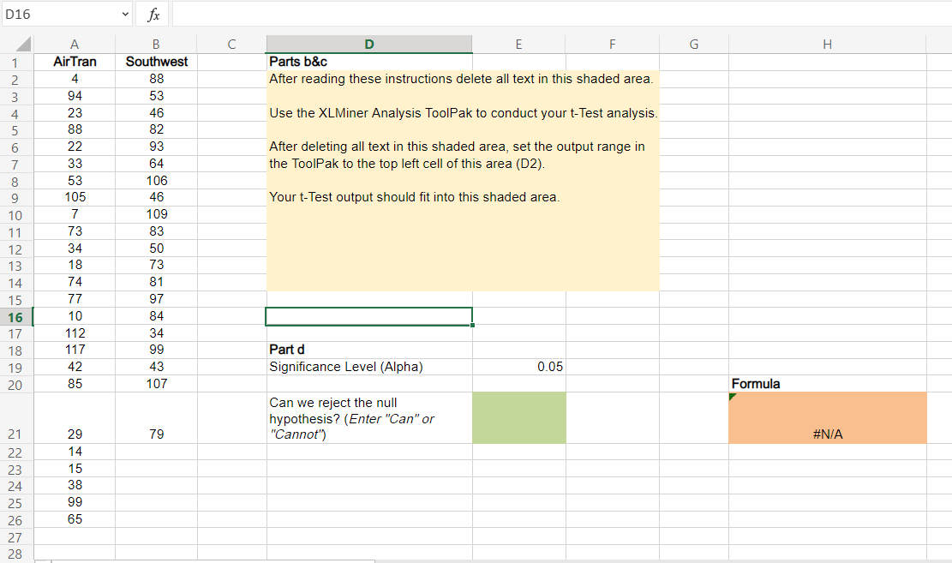The width and height of the screenshot is (952, 563).
Task: Click the Part d heading cell
Action: pyautogui.click(x=369, y=350)
